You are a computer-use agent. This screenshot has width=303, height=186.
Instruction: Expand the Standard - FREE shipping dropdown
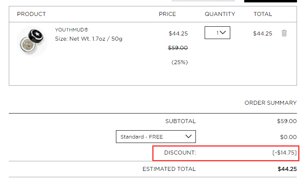tap(156, 137)
